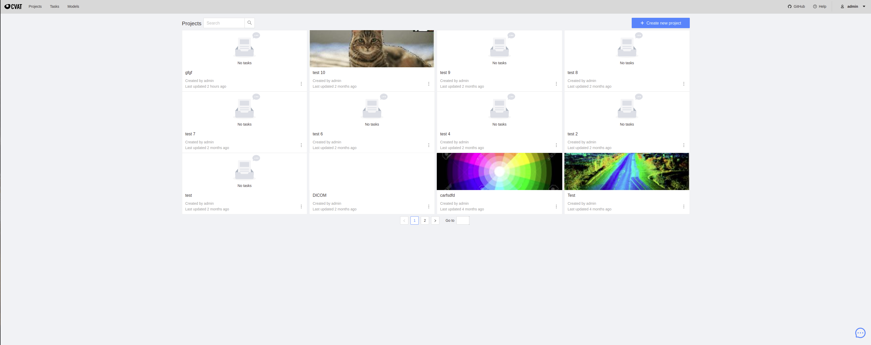Open actions menu for project test 10
Image resolution: width=871 pixels, height=345 pixels.
point(429,84)
